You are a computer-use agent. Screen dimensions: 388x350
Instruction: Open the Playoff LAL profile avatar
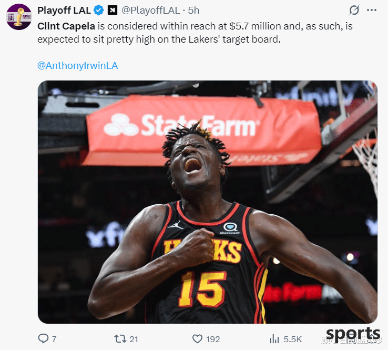tap(19, 17)
